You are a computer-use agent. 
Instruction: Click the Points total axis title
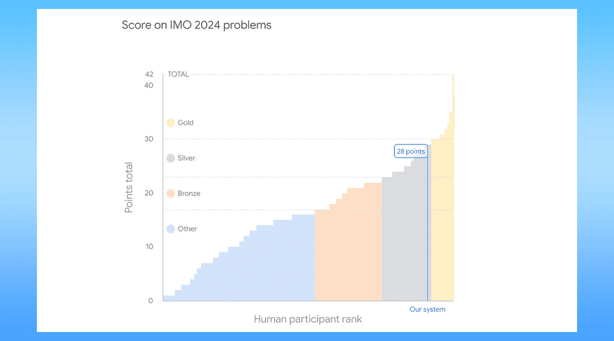tap(129, 188)
